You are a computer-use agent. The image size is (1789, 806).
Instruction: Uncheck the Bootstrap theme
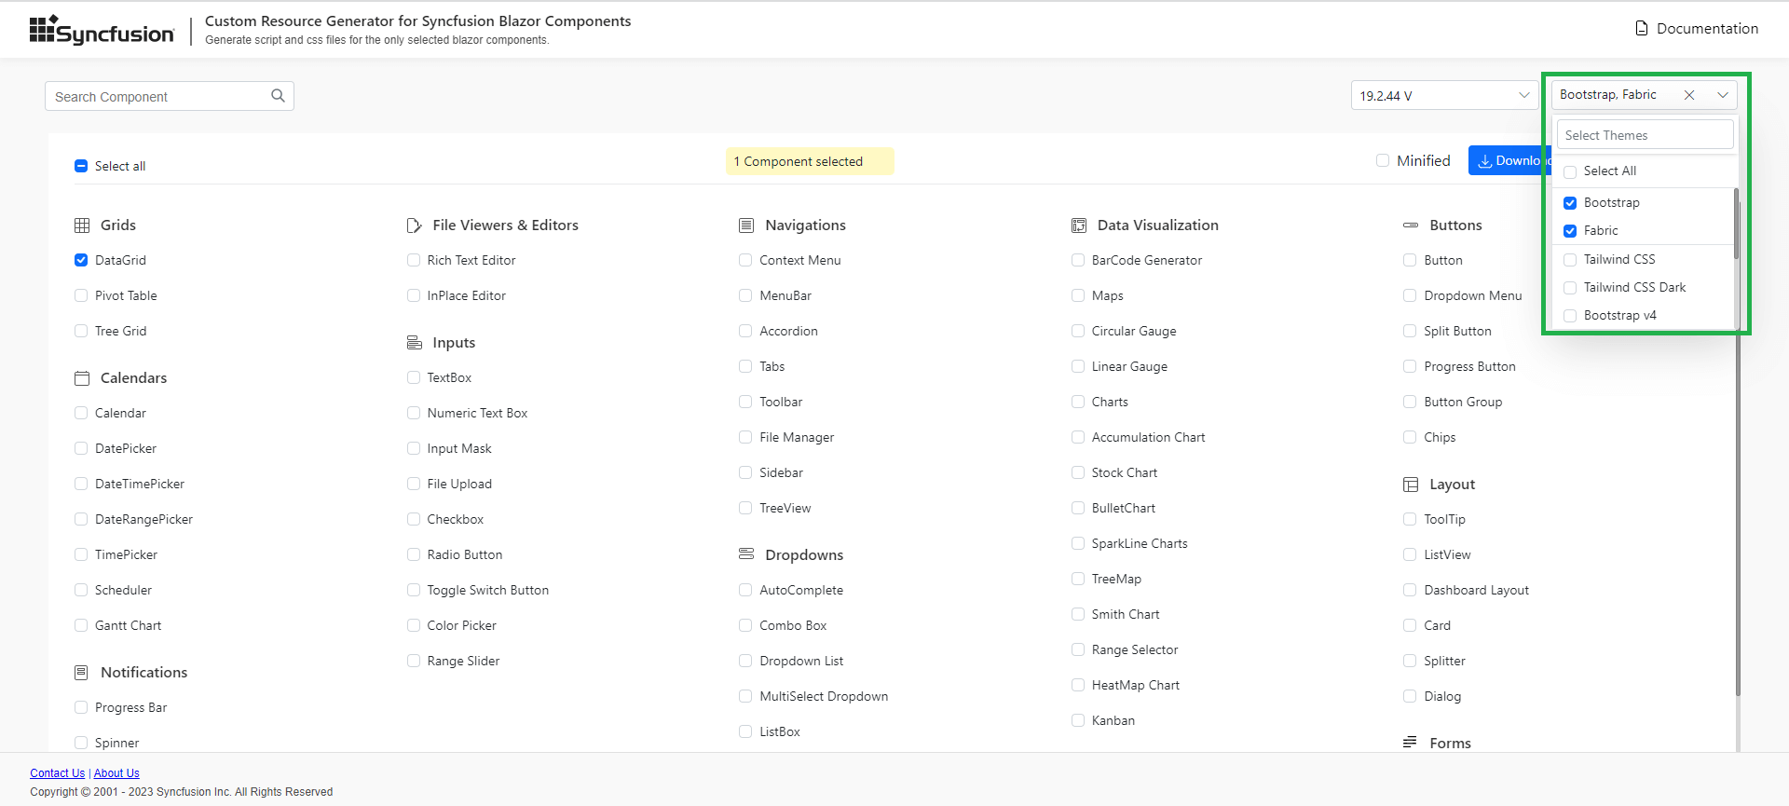coord(1570,203)
